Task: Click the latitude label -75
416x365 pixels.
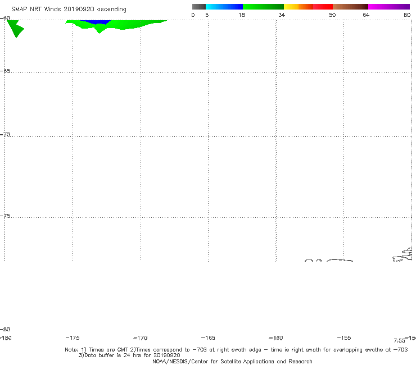Action: pyautogui.click(x=5, y=216)
